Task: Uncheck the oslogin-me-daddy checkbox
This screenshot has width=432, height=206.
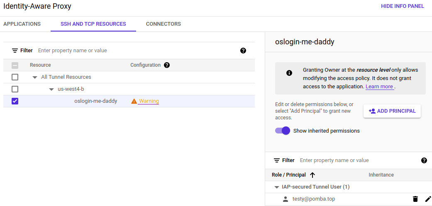Action: coord(15,101)
